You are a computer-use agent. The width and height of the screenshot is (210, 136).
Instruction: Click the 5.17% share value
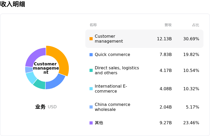pos(192,107)
